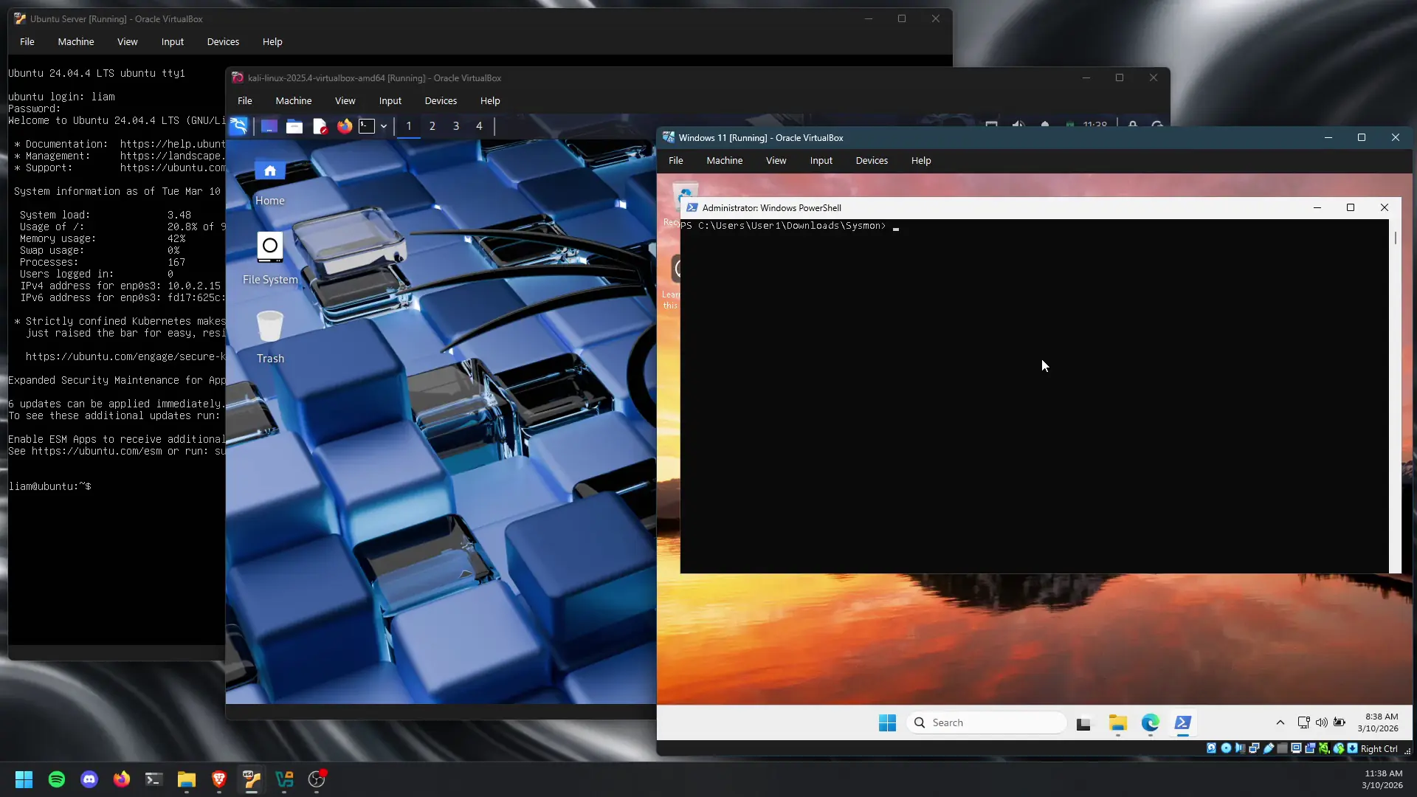This screenshot has width=1417, height=797.
Task: Open File menu in Ubuntu Server window
Action: [x=27, y=42]
